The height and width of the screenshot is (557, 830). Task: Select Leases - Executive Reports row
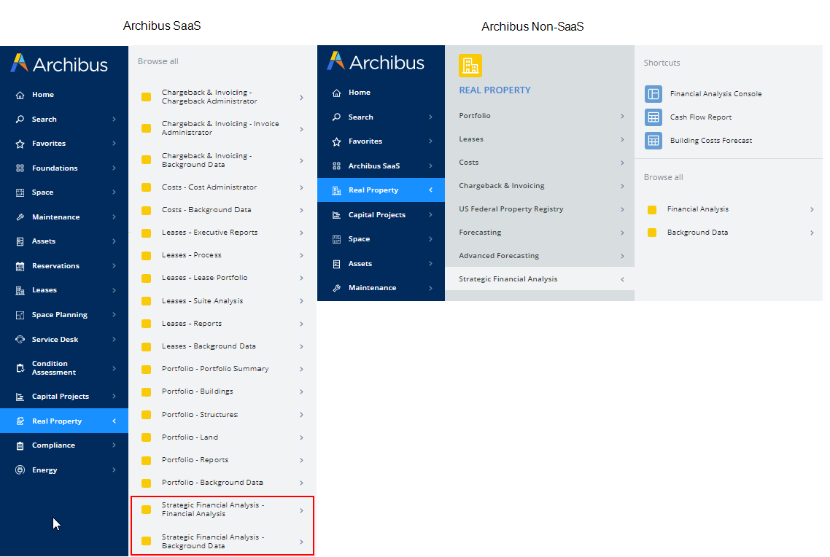click(x=222, y=233)
